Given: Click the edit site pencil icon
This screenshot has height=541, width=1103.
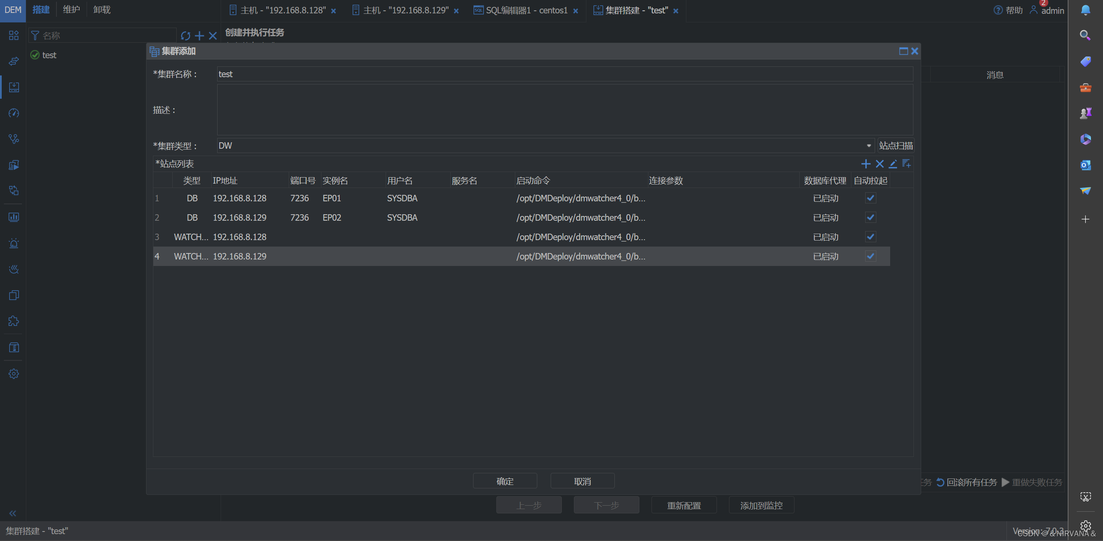Looking at the screenshot, I should pos(893,164).
